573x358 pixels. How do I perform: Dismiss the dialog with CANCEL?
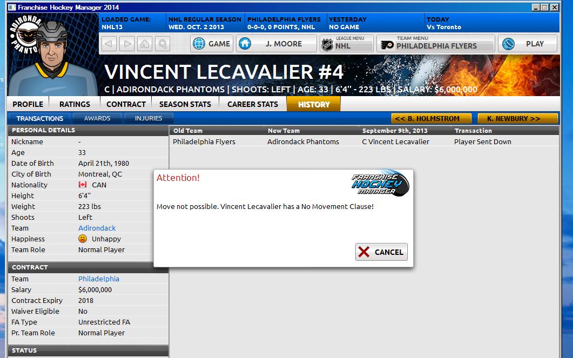(381, 252)
